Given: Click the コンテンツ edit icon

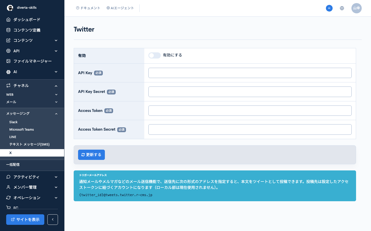Looking at the screenshot, I should point(9,40).
